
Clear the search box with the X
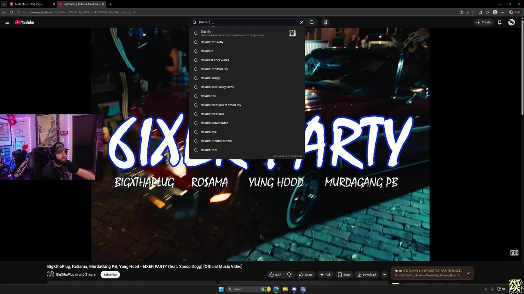(x=302, y=22)
